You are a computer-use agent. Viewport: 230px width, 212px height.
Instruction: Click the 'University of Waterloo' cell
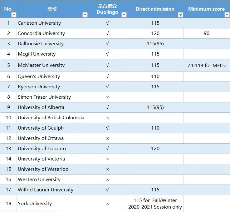(x=52, y=169)
